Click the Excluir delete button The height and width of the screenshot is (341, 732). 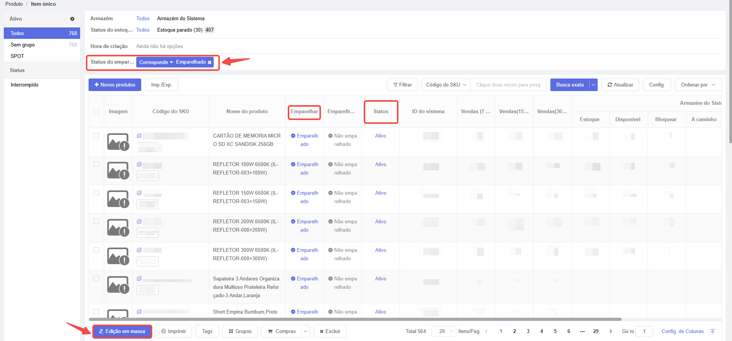(x=330, y=331)
